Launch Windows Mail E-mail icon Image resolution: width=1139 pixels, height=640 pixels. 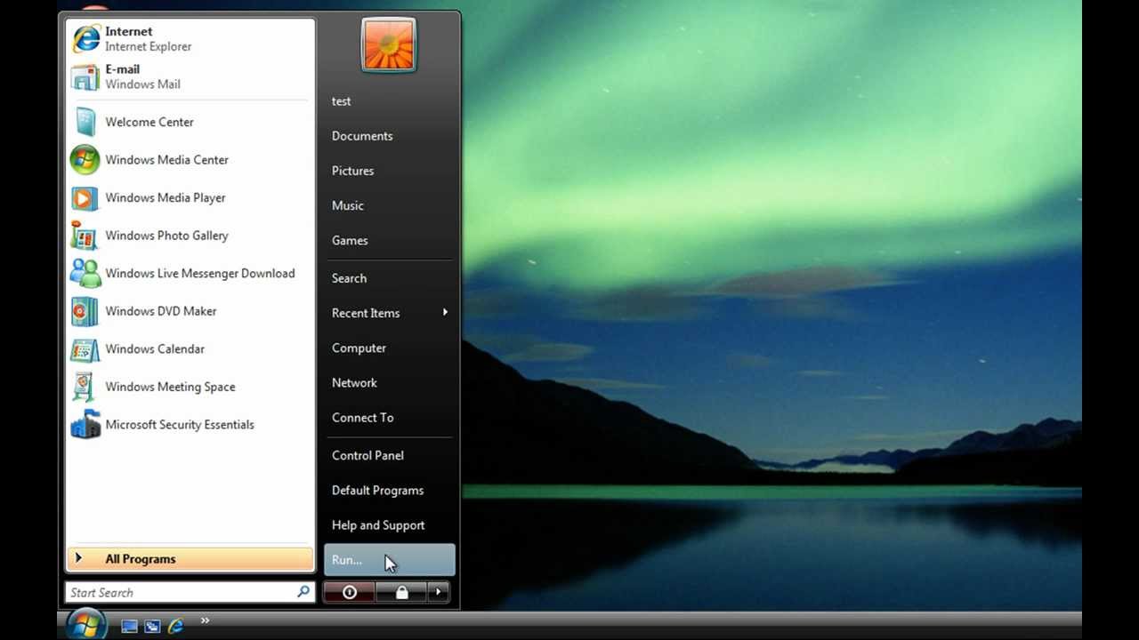[x=85, y=77]
